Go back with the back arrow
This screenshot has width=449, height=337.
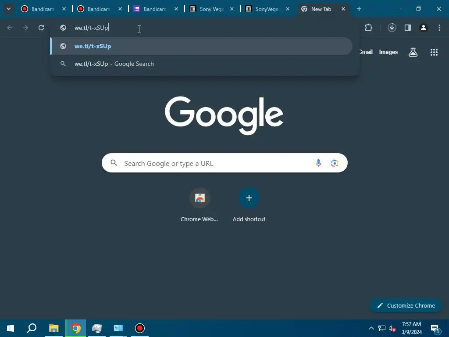(10, 28)
